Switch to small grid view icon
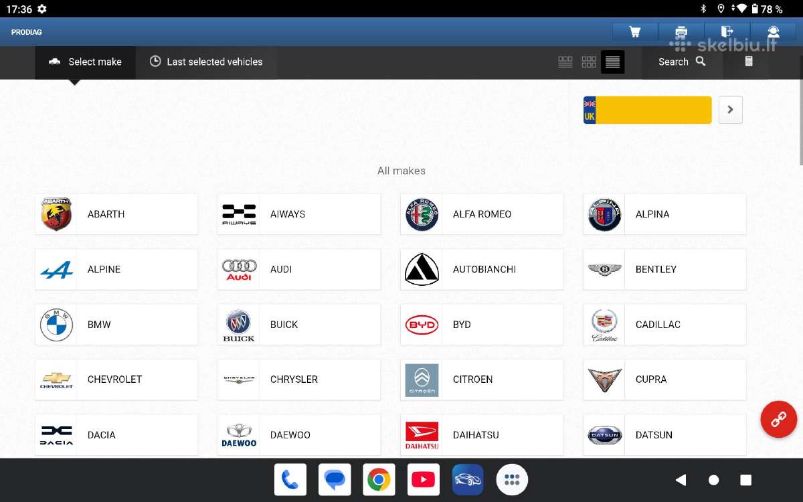803x502 pixels. click(565, 62)
